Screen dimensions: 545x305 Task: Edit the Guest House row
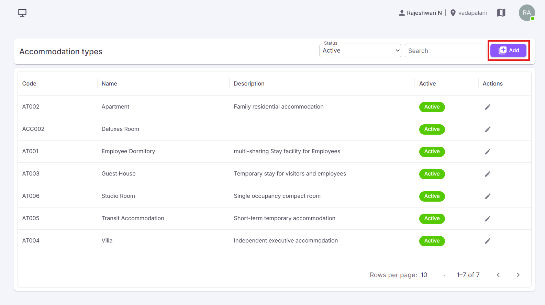tap(488, 174)
